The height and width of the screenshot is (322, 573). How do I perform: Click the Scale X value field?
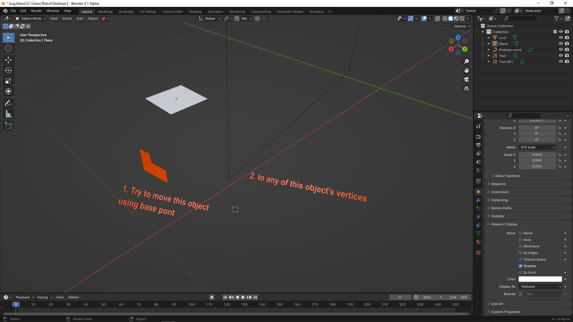coord(537,155)
